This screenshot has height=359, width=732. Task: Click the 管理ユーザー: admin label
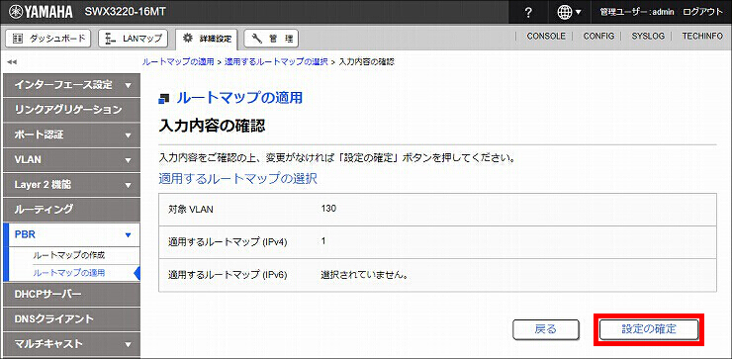point(637,12)
